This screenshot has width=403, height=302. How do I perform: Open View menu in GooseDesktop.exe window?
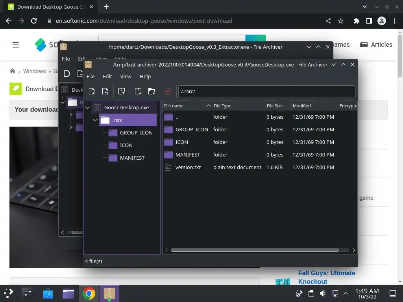(126, 77)
